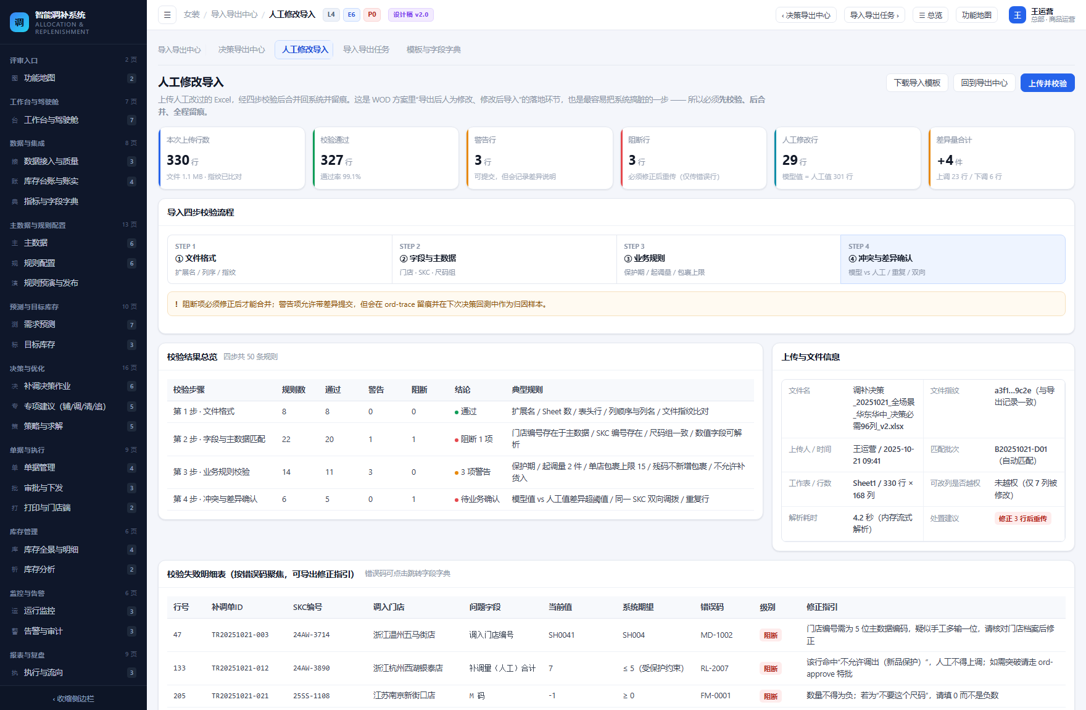Open 工作台与驾驶舱 sidebar item
The image size is (1086, 710).
tap(73, 120)
